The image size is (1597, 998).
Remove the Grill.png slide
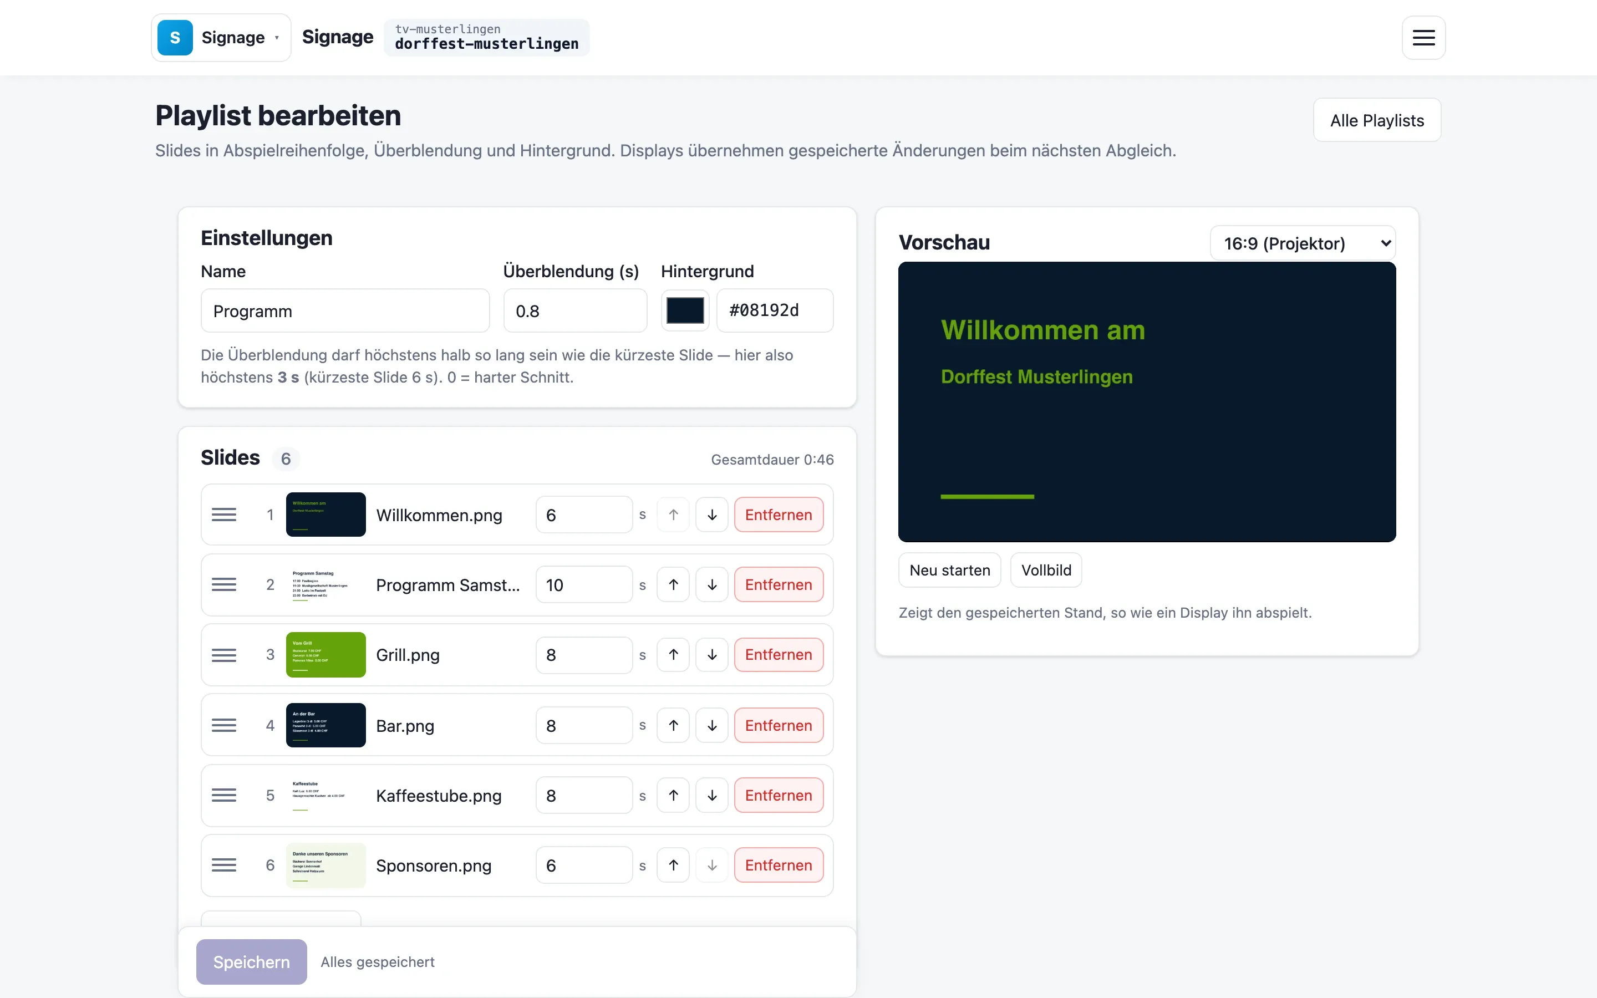(779, 655)
